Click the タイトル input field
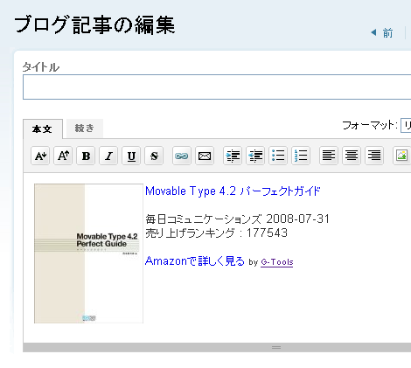This screenshot has width=411, height=368. pos(217,87)
